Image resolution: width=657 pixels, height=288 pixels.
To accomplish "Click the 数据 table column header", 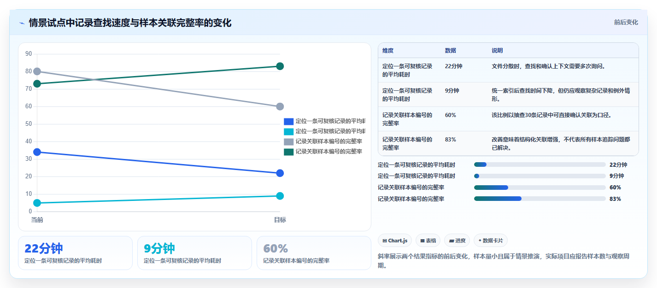I will (x=451, y=51).
